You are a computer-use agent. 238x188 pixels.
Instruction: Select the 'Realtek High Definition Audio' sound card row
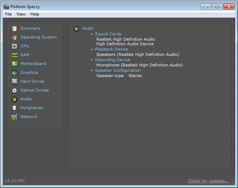tap(126, 39)
